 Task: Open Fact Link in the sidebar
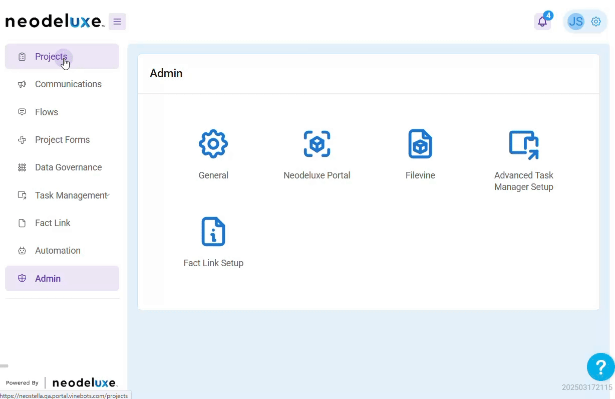pos(62,223)
